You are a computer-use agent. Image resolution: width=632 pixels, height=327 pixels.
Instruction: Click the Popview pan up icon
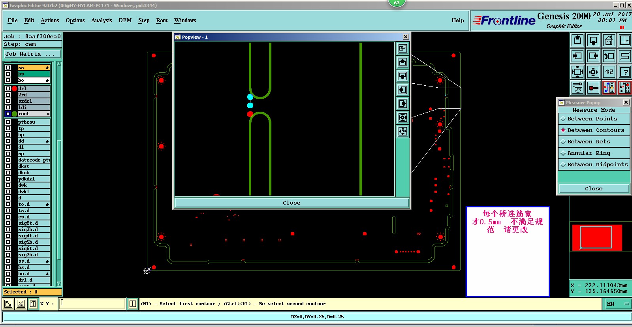[403, 62]
